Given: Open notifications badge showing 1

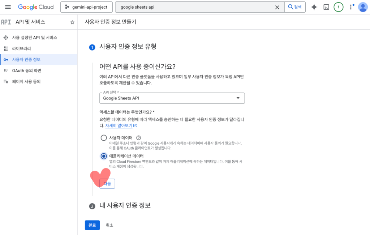Looking at the screenshot, I should point(338,7).
